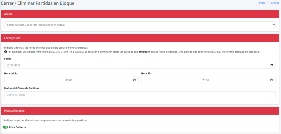Click the 'Fecha y Hora' section header
Image resolution: width=281 pixels, height=134 pixels.
pos(140,38)
